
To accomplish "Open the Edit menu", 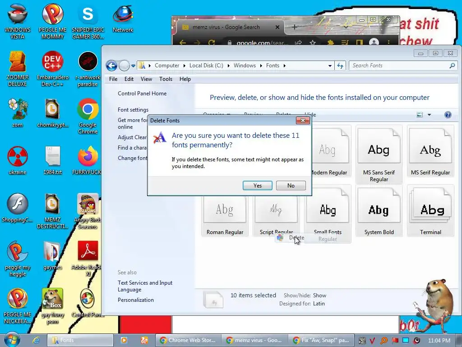I will (x=129, y=79).
